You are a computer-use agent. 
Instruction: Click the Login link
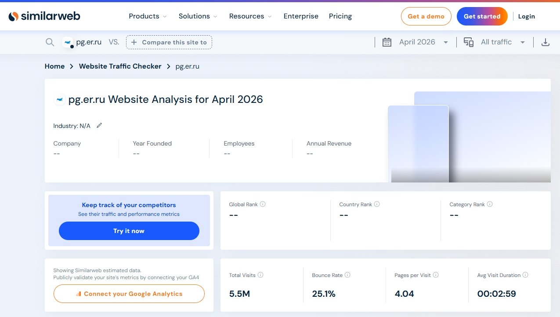[526, 16]
